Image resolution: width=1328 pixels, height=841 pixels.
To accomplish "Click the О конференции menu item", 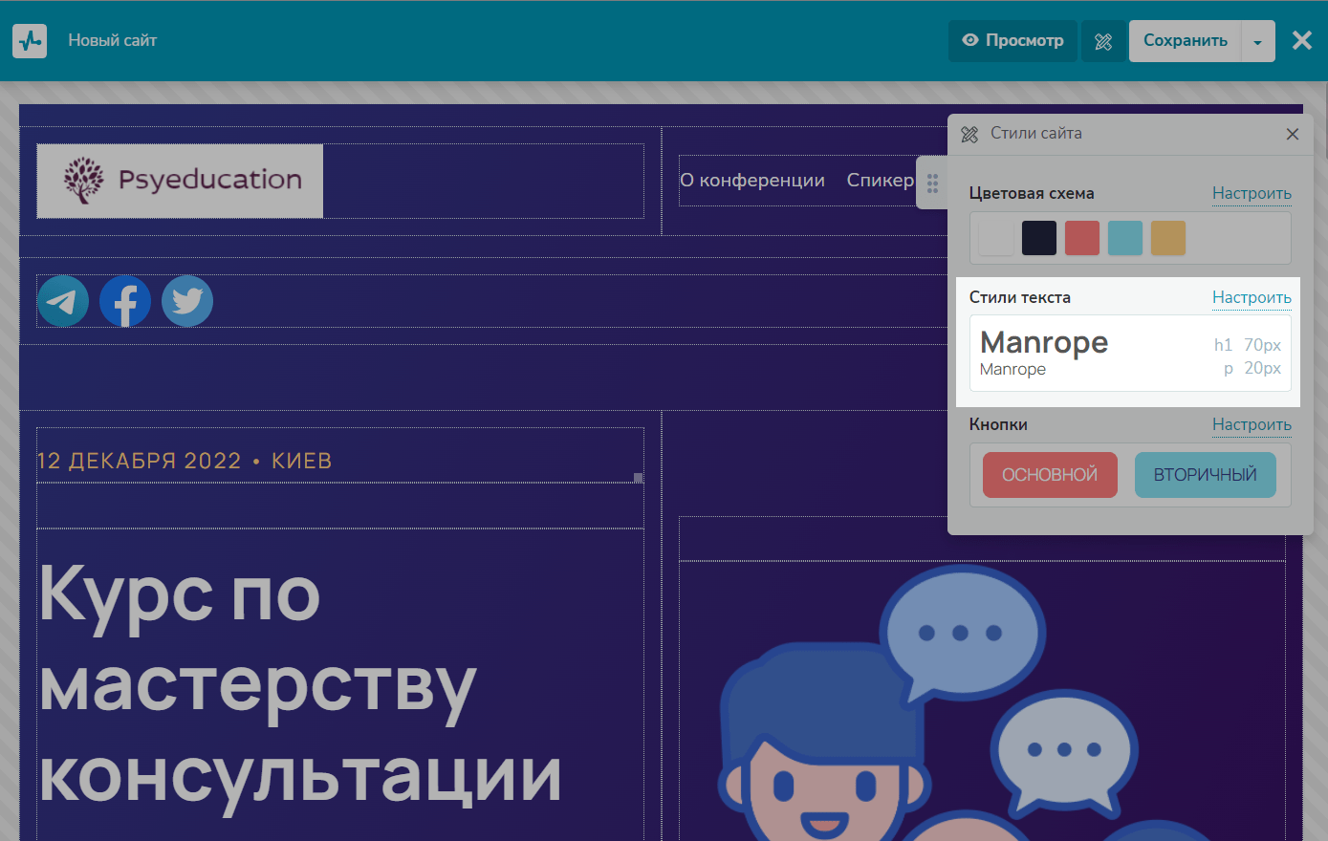I will point(752,180).
